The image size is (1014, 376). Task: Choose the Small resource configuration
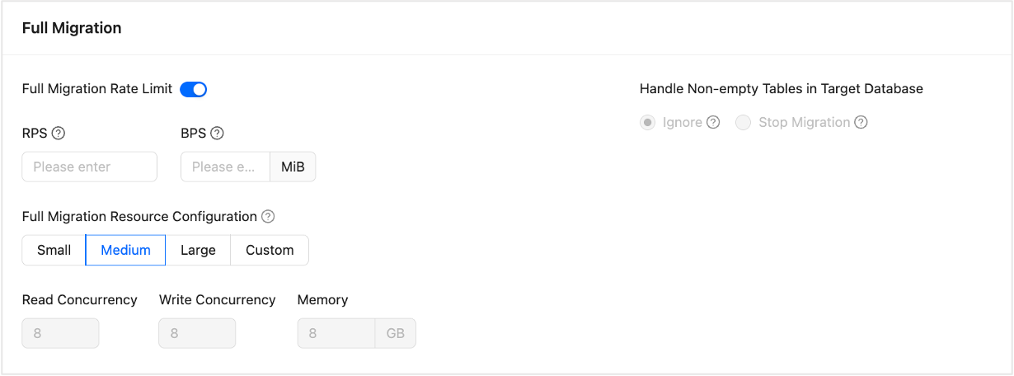point(54,251)
